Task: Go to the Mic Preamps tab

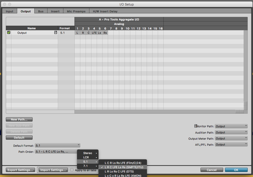Action: click(x=76, y=11)
